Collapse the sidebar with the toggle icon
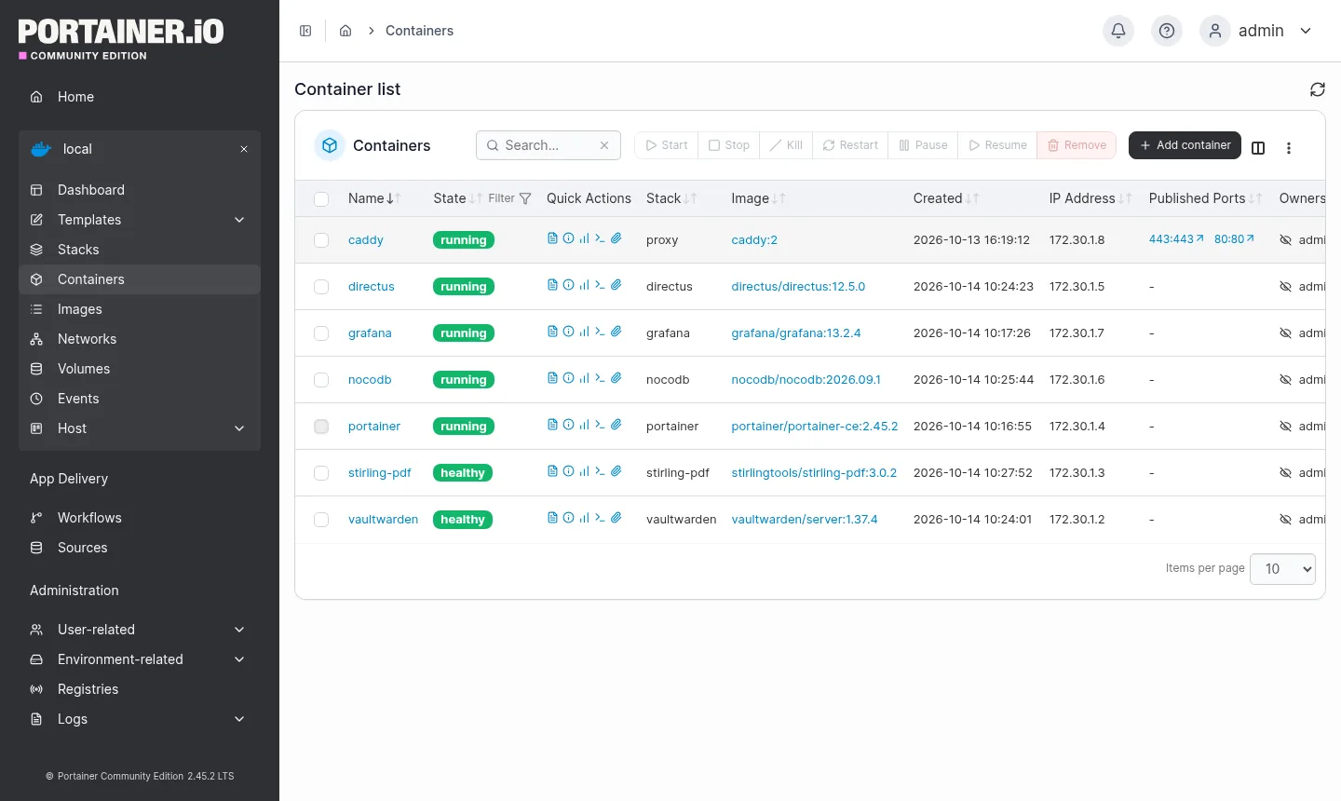 (305, 31)
